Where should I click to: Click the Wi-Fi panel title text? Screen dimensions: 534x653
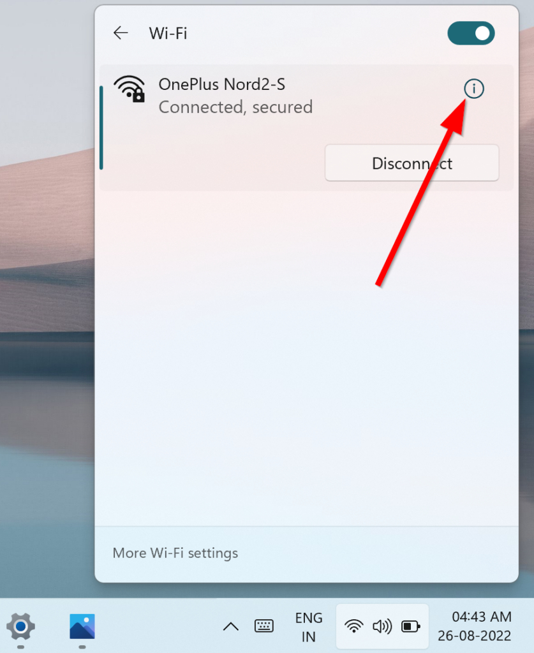pyautogui.click(x=168, y=33)
